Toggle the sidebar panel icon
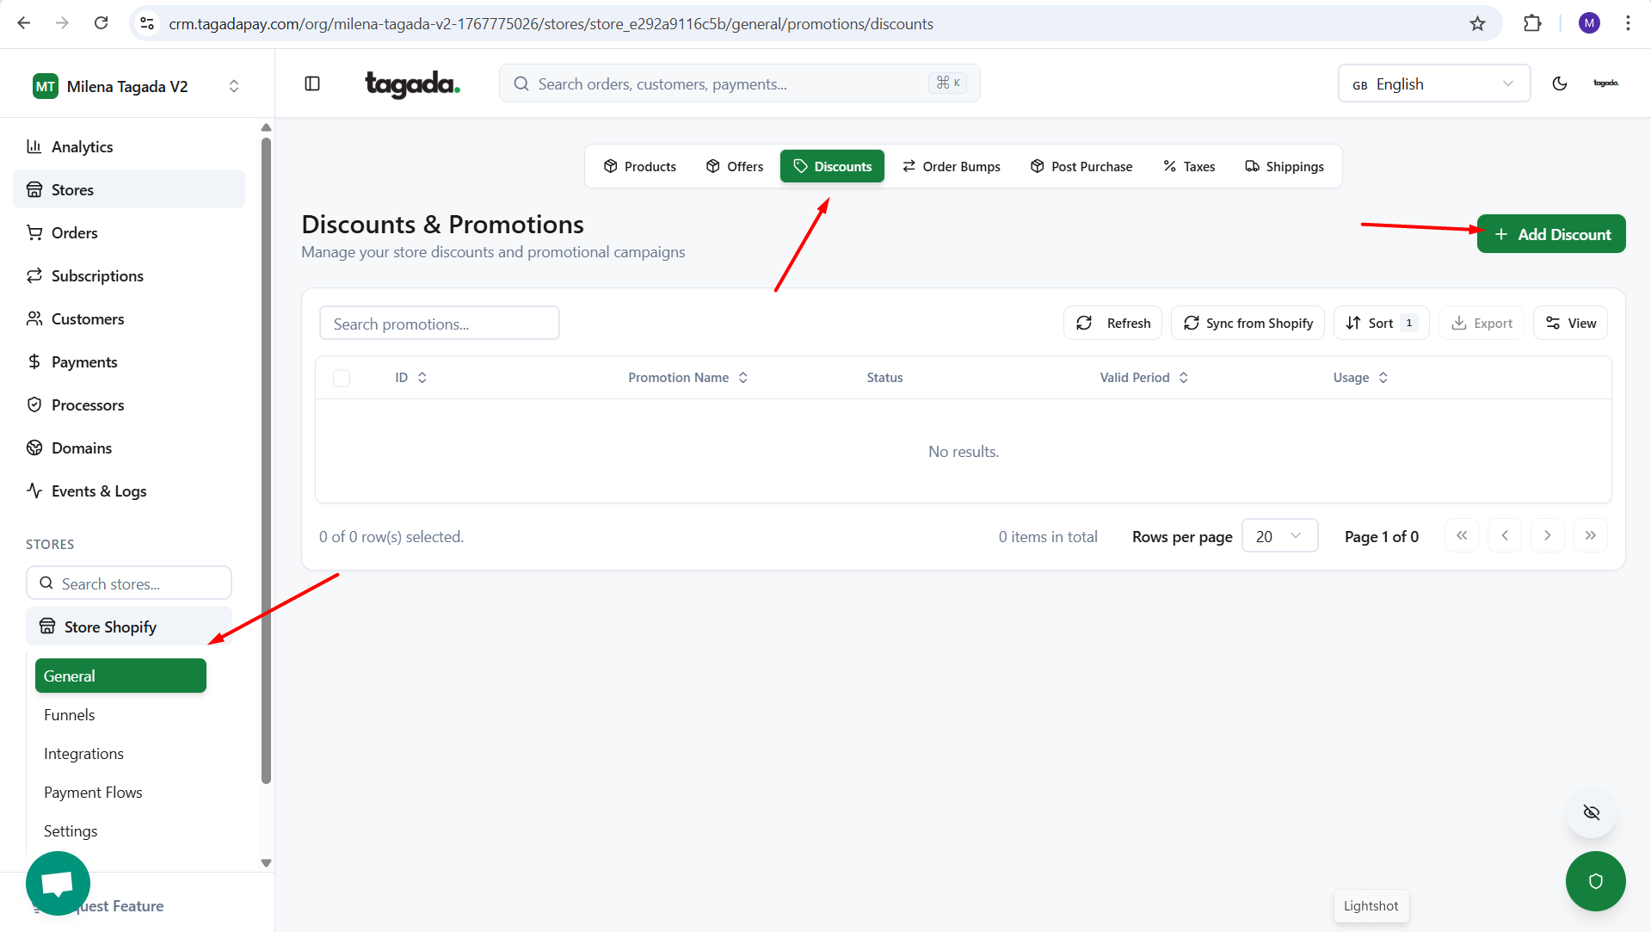Image resolution: width=1651 pixels, height=932 pixels. point(312,83)
